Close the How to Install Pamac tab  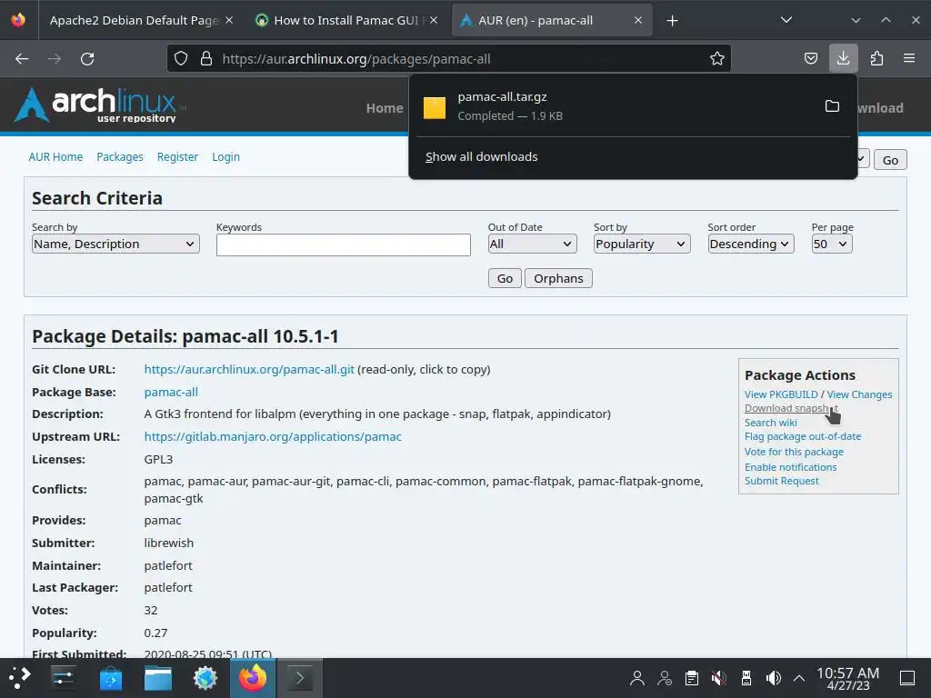pyautogui.click(x=434, y=20)
